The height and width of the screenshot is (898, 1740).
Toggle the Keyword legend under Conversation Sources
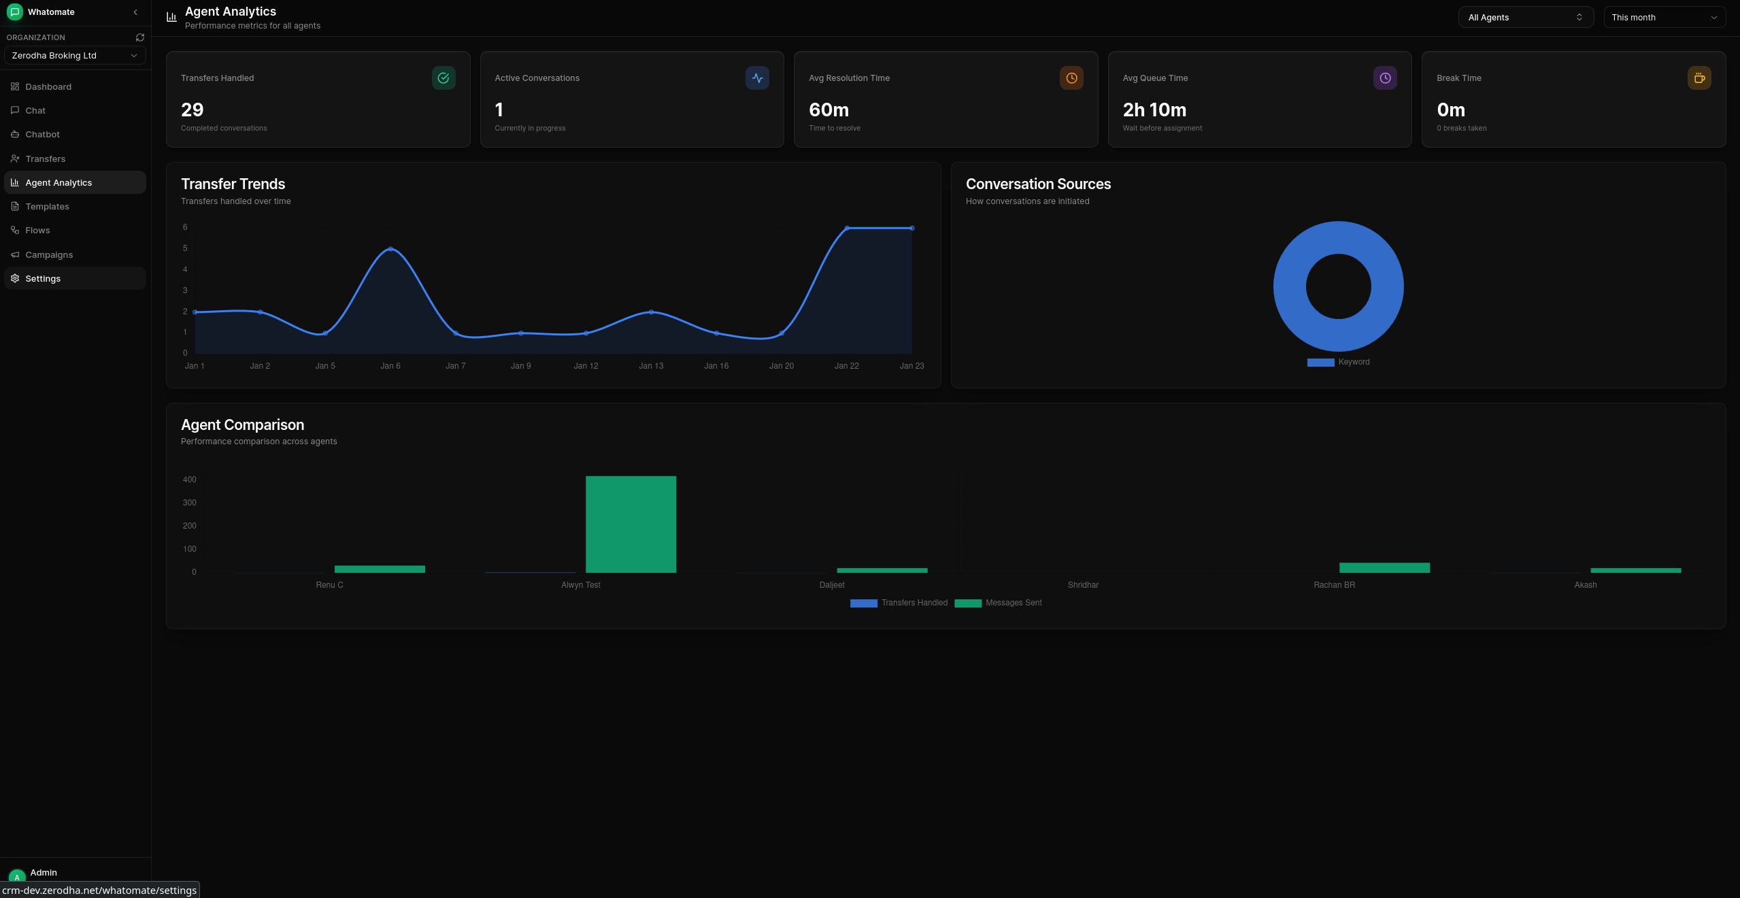tap(1337, 362)
